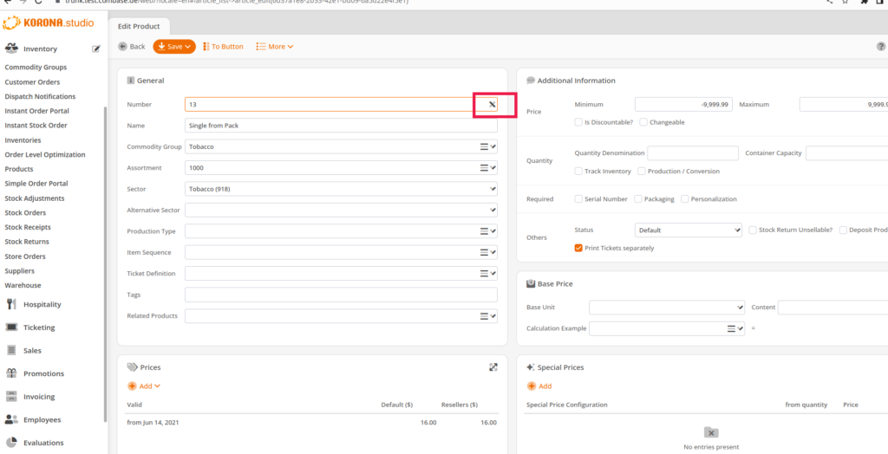Image resolution: width=888 pixels, height=454 pixels.
Task: Check the Personalization required box
Action: (685, 198)
